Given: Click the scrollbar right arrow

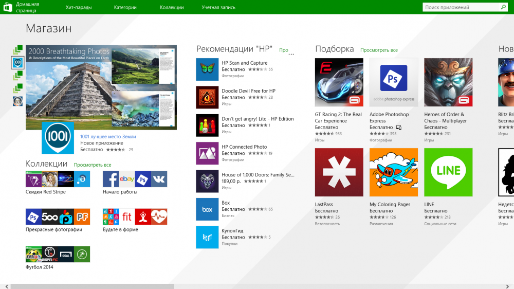Looking at the screenshot, I should (507, 286).
